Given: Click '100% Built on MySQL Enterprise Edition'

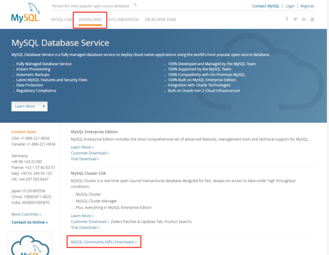Looking at the screenshot, I should (202, 80).
